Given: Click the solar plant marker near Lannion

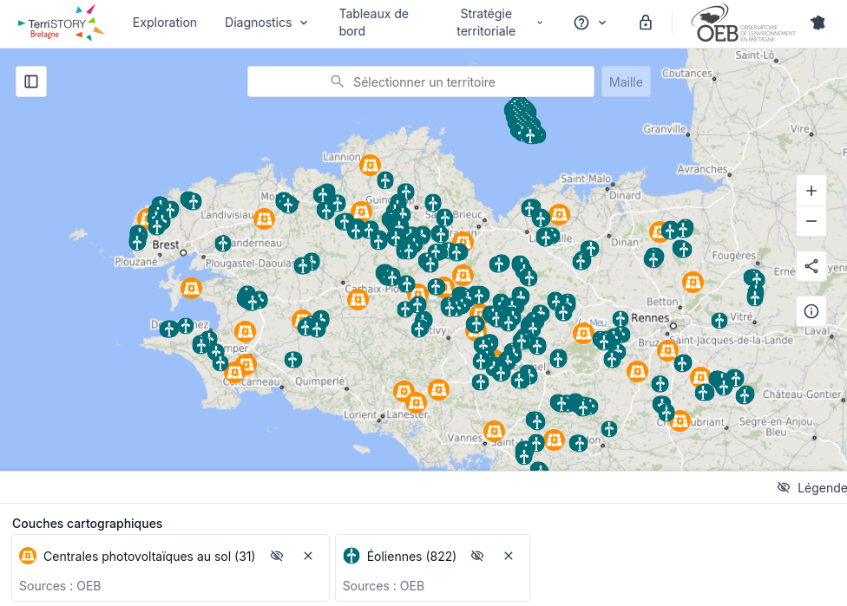Looking at the screenshot, I should tap(370, 165).
